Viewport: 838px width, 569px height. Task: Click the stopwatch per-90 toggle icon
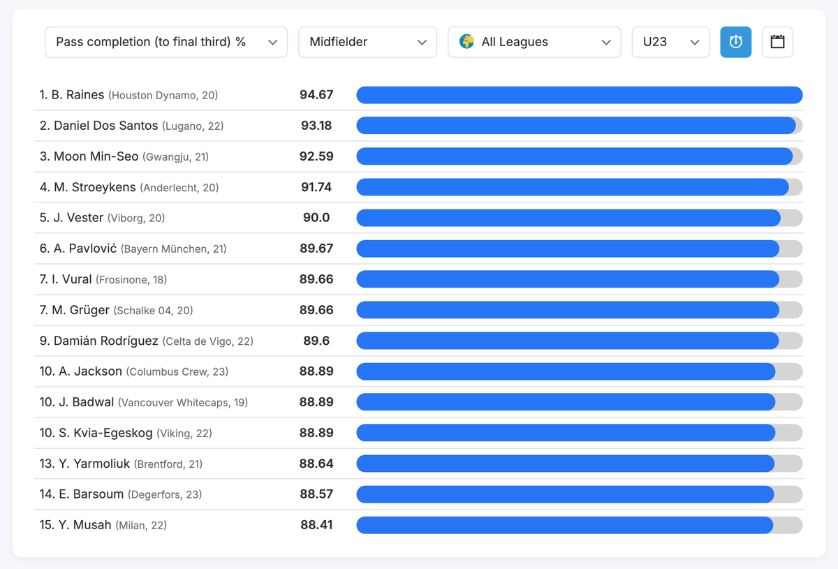tap(735, 42)
